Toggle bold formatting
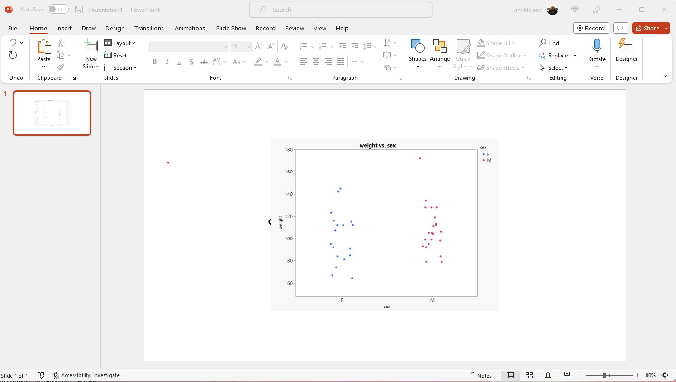 (x=154, y=61)
